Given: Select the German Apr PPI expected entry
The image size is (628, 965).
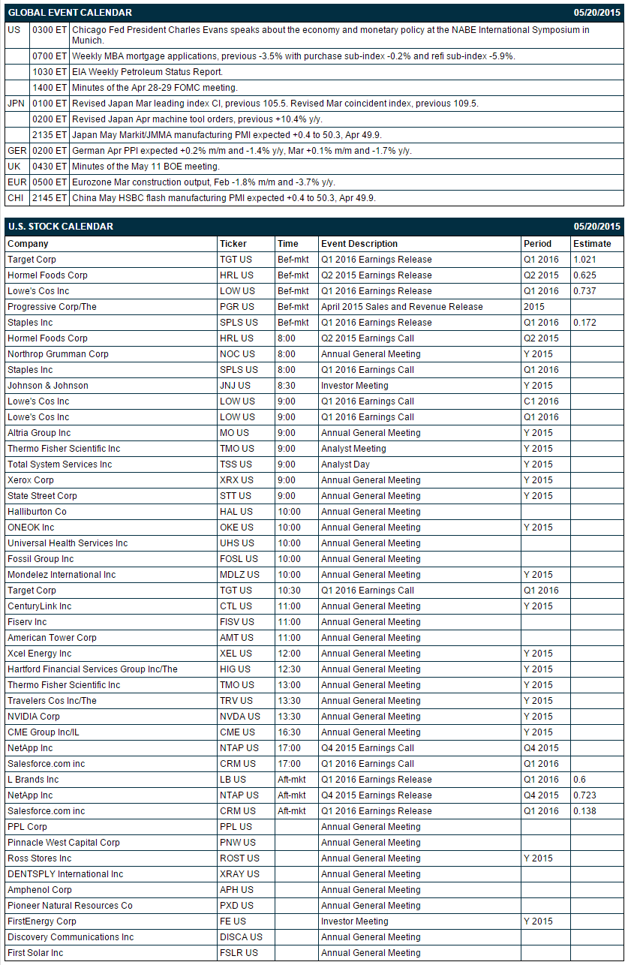Looking at the screenshot, I should click(x=242, y=151).
